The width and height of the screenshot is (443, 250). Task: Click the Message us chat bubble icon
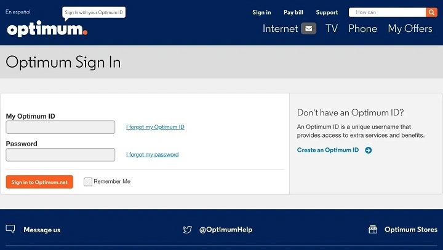(x=10, y=229)
